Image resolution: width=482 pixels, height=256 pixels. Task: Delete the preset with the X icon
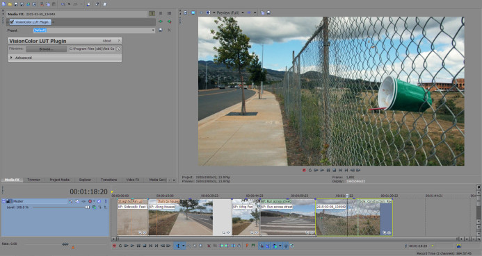(x=169, y=30)
